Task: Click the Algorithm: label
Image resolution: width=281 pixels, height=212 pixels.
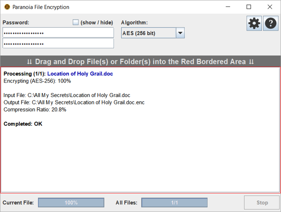Action: (x=134, y=22)
